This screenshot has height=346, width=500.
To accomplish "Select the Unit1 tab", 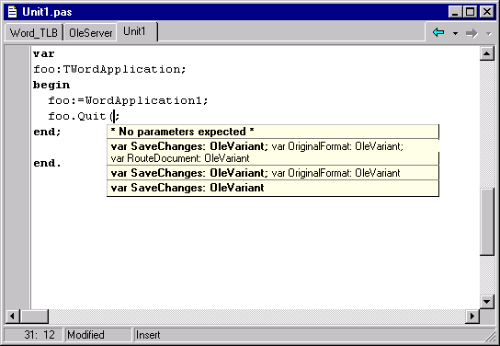I will point(137,31).
